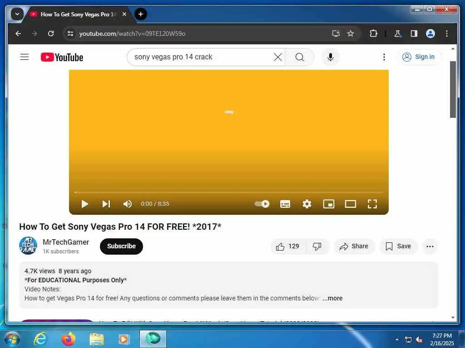Viewport: 465px width, 348px height.
Task: Open Windows Explorer folder icon
Action: pos(97,339)
